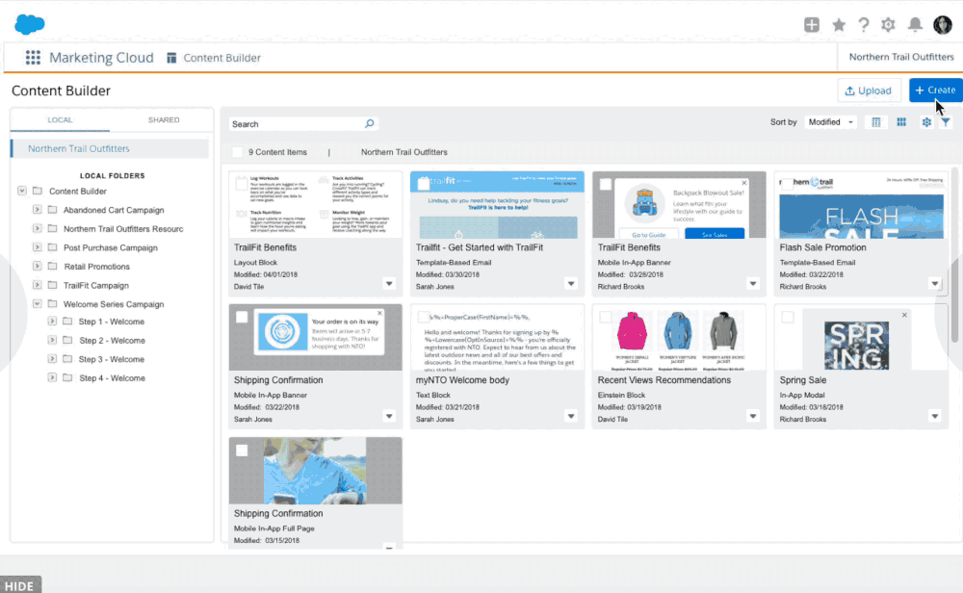Open the Flash Sale Promotion title

tap(822, 247)
